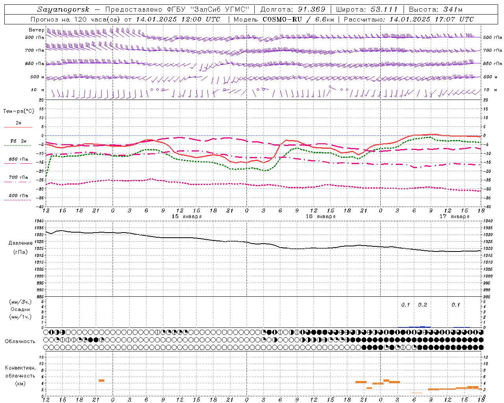Click dash-dot pink legend line under '700 гПа'
The image size is (504, 403).
coord(18,182)
